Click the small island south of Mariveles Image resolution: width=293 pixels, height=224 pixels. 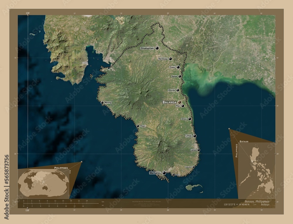pos(194,187)
